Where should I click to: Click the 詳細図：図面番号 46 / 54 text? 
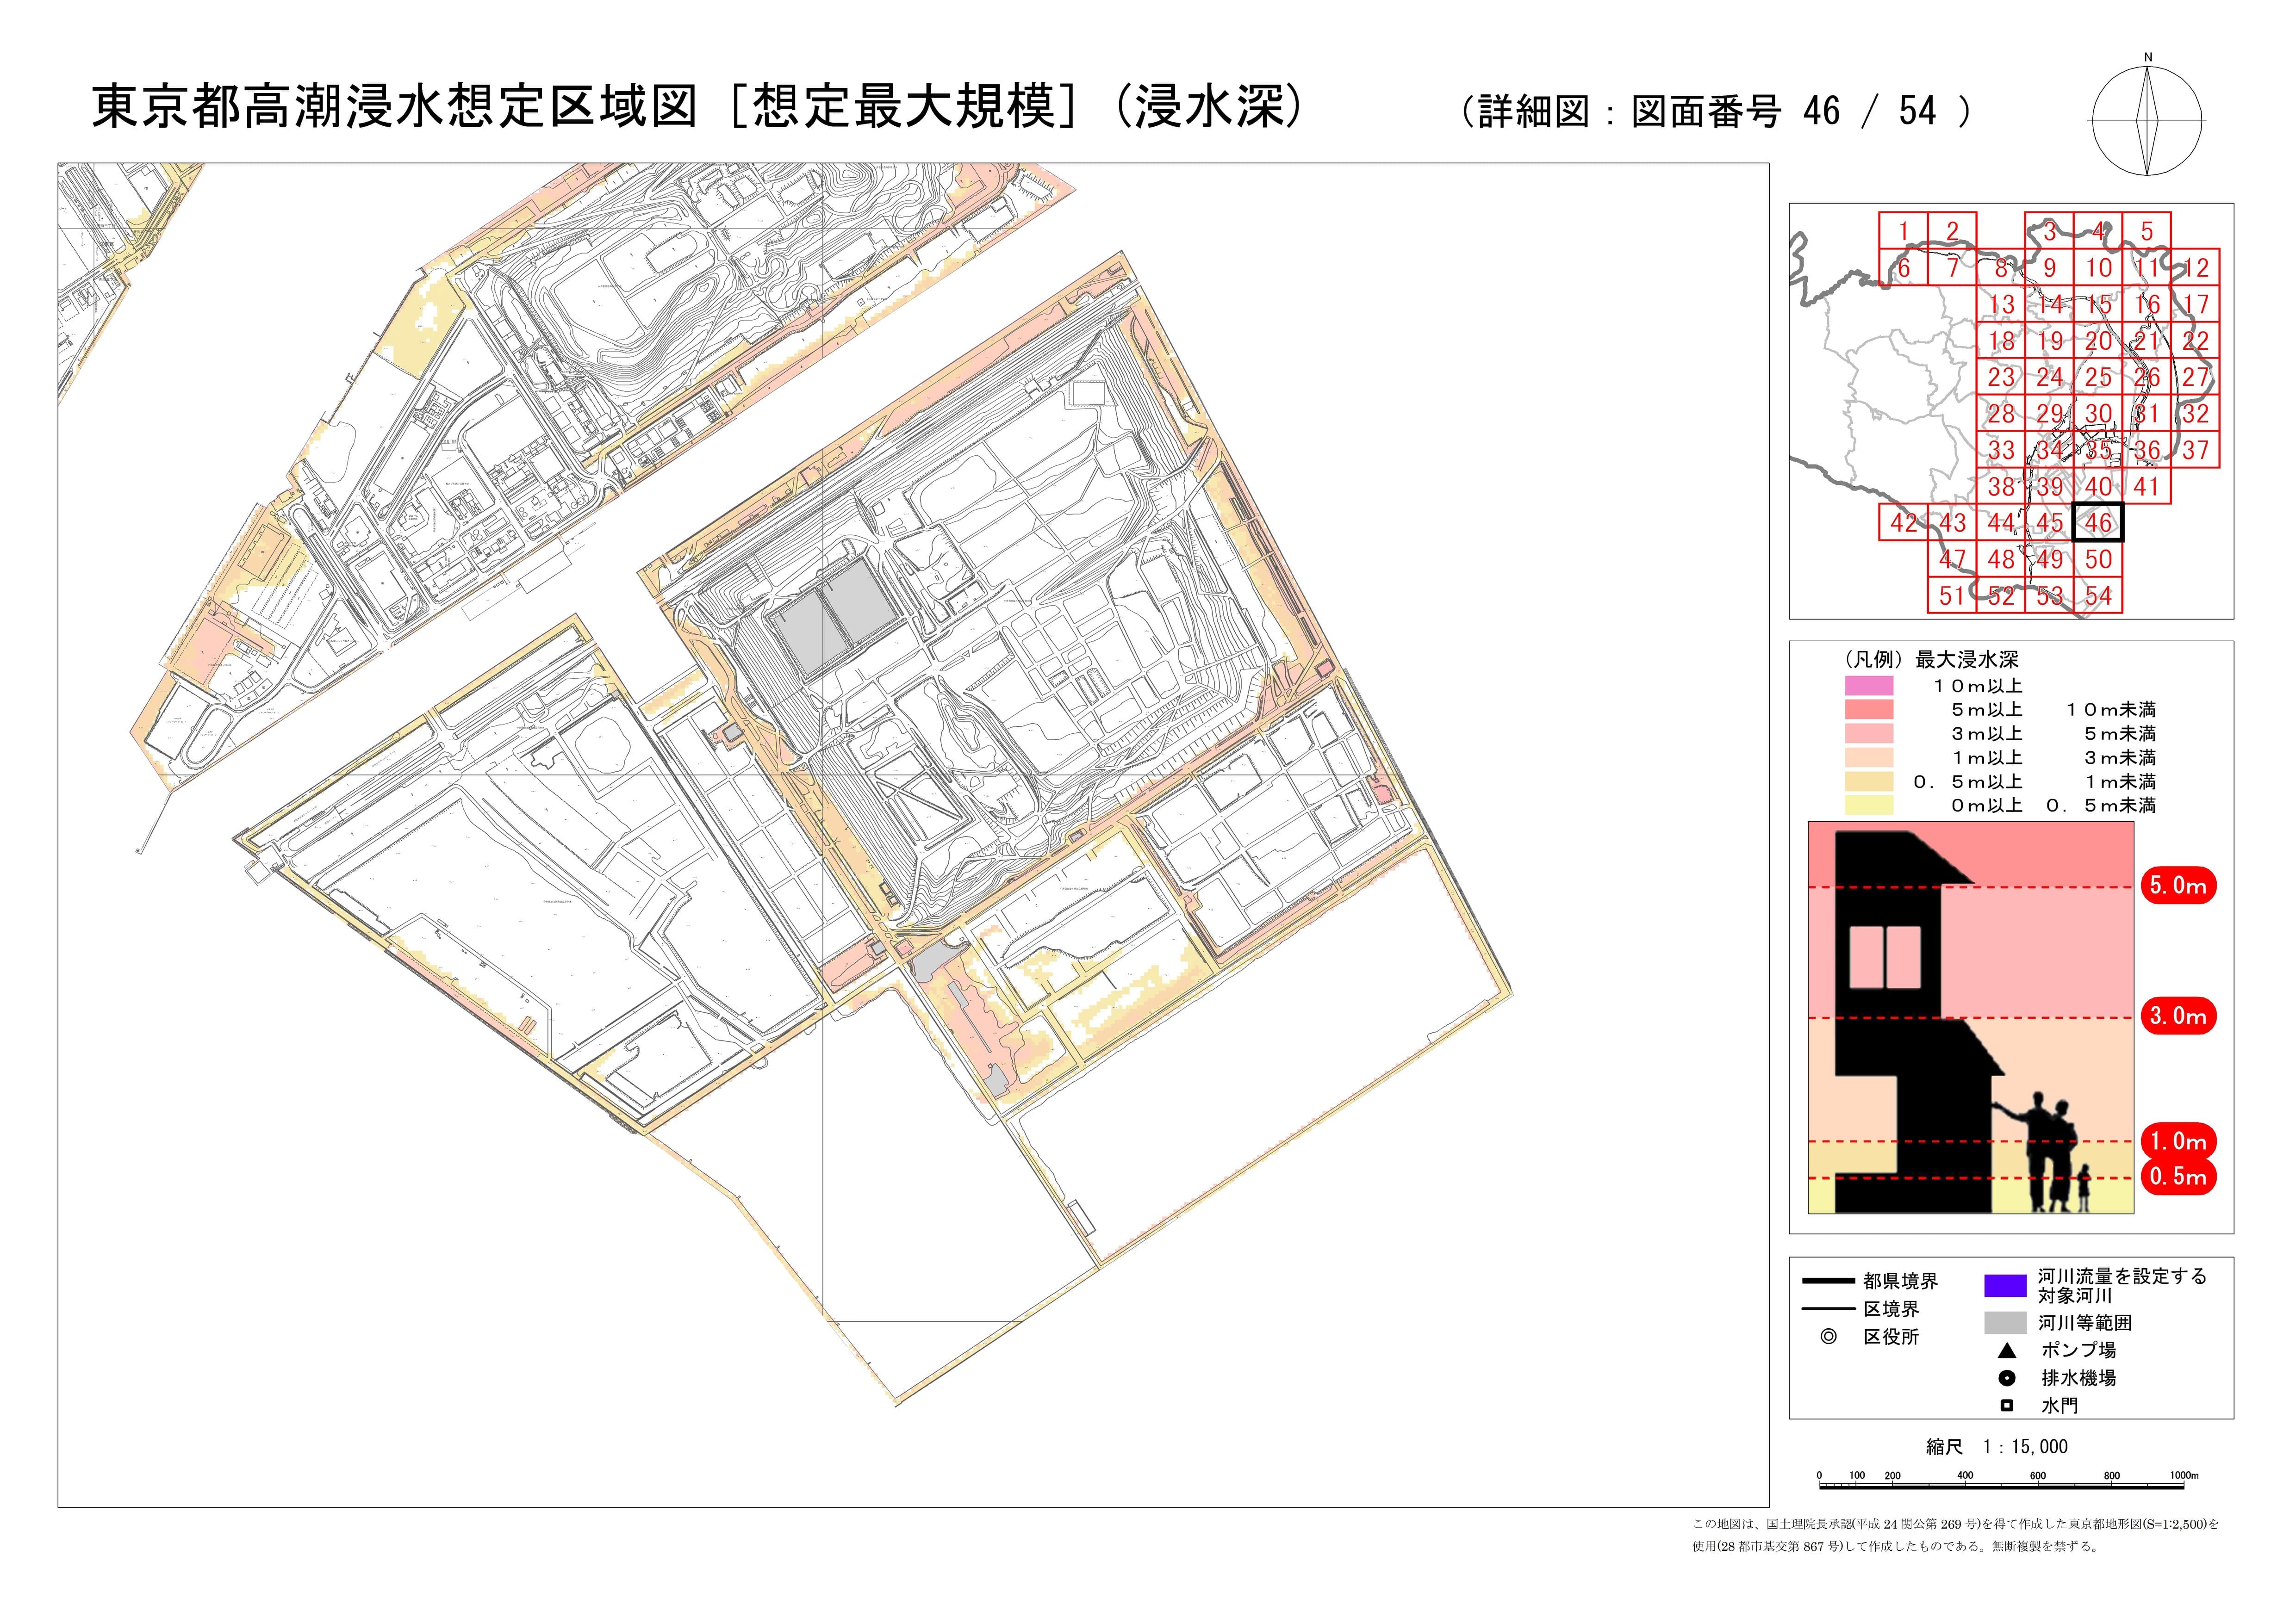(1716, 111)
